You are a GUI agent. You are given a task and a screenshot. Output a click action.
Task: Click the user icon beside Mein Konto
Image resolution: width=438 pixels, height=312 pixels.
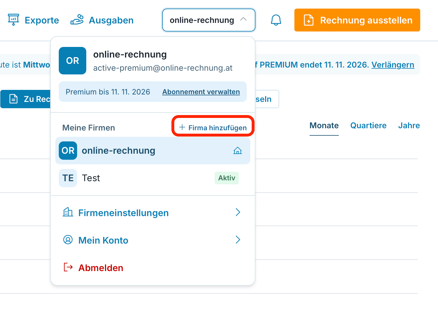pos(68,240)
